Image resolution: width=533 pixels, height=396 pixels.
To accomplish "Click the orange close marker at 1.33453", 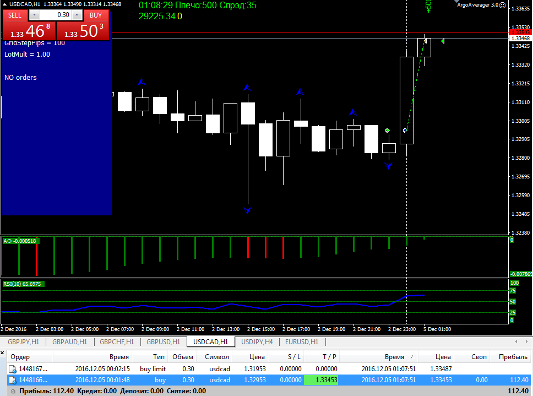I will click(x=425, y=41).
